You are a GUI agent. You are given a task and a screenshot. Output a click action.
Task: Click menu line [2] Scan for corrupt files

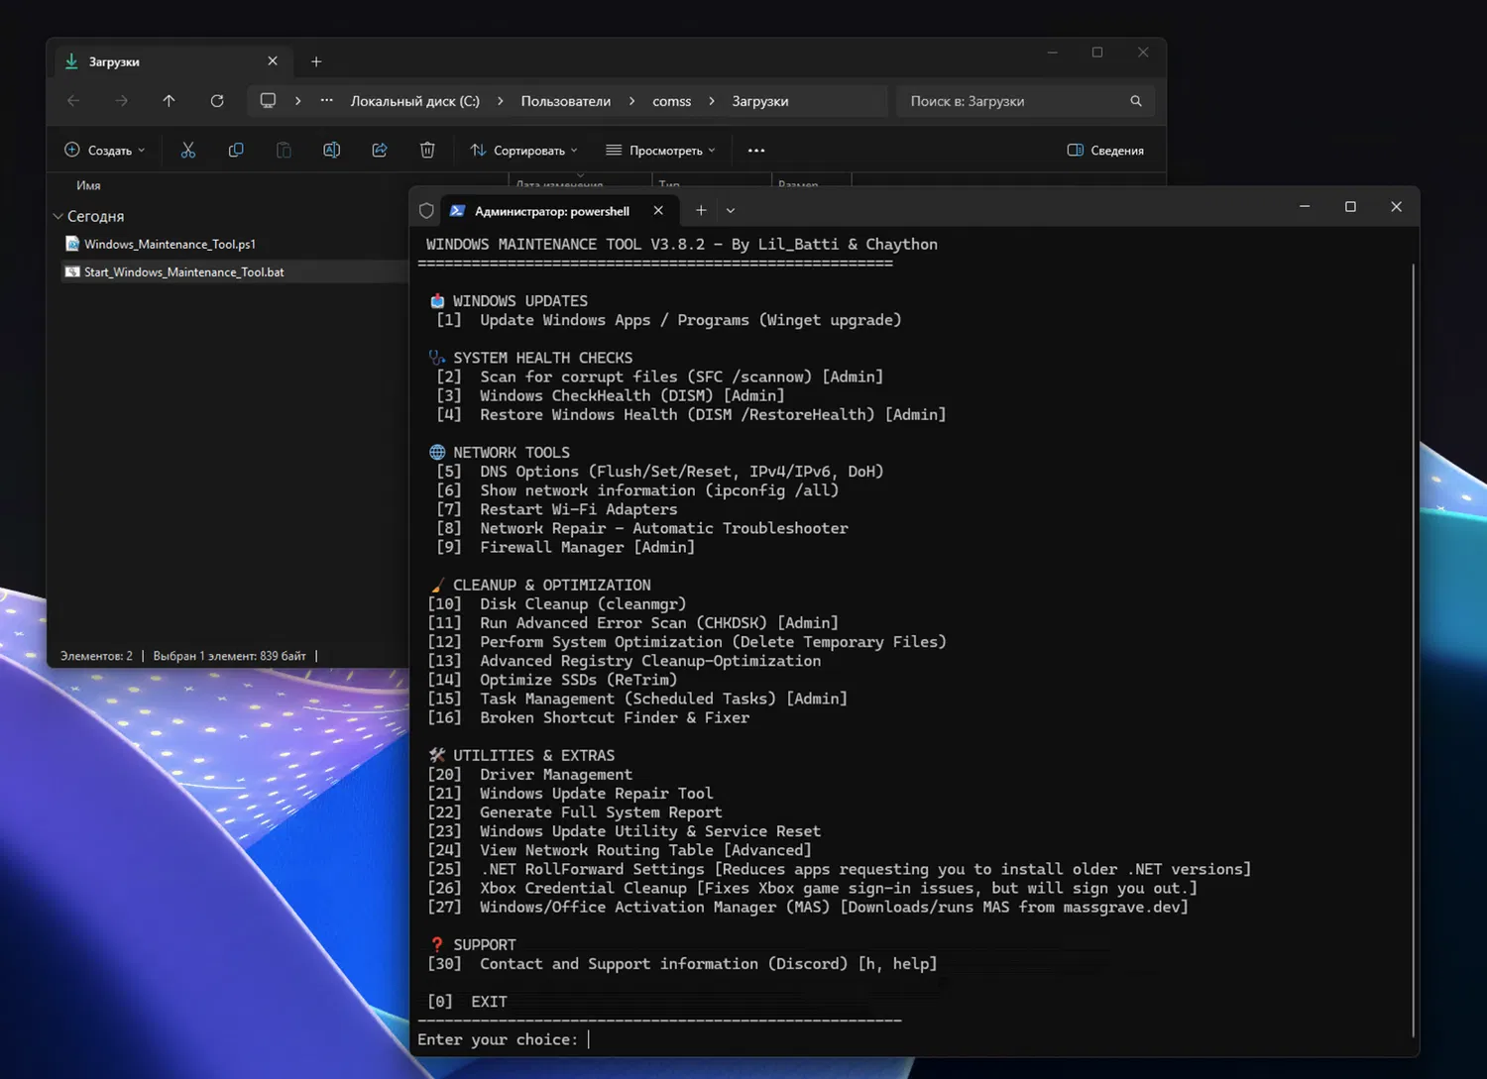pos(659,377)
